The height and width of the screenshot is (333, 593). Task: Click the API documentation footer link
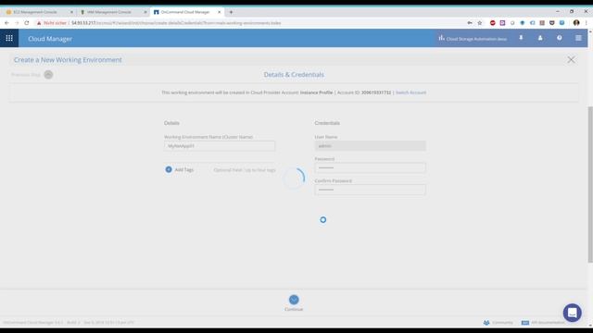(x=548, y=323)
